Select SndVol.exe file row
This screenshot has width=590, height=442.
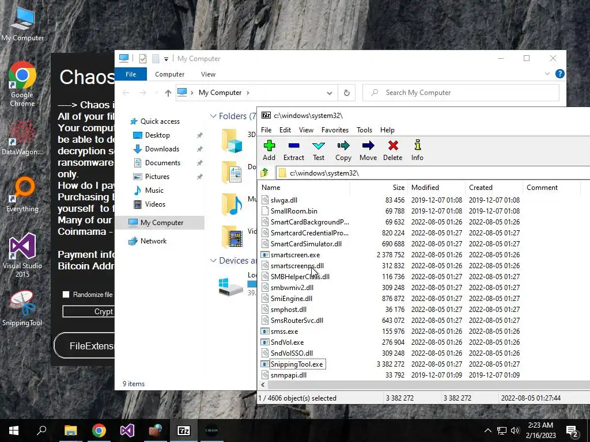pos(287,342)
